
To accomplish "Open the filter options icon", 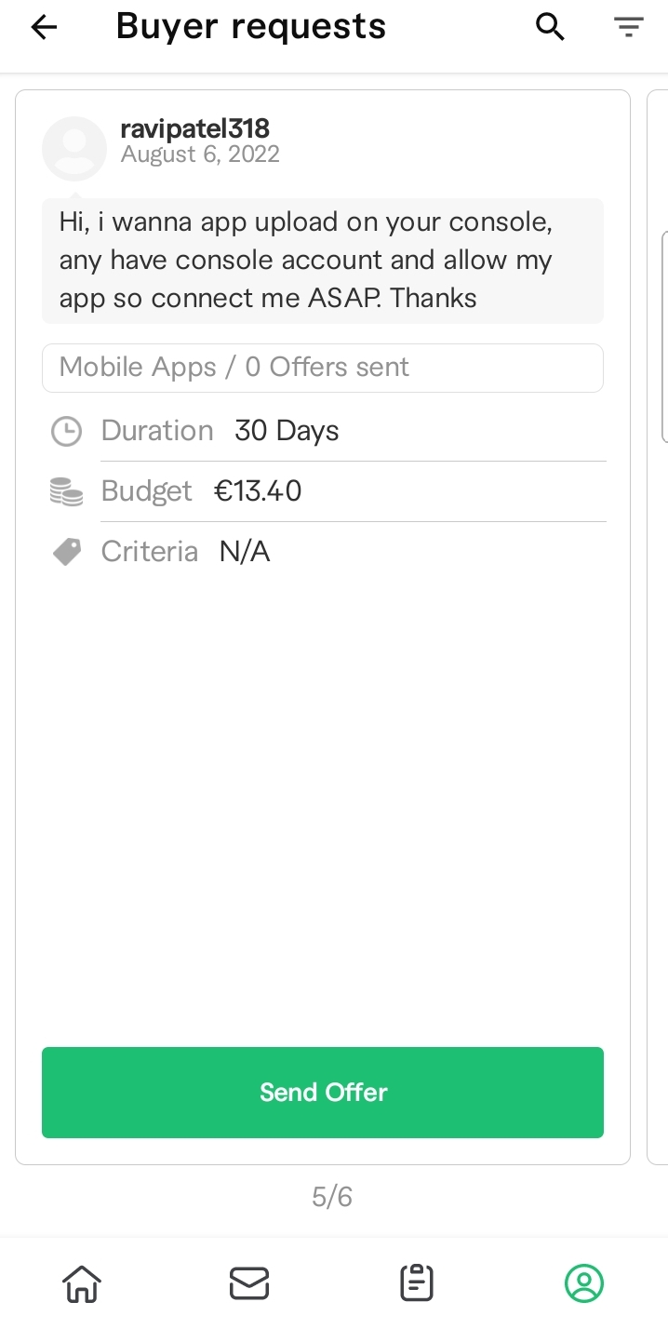I will (630, 28).
